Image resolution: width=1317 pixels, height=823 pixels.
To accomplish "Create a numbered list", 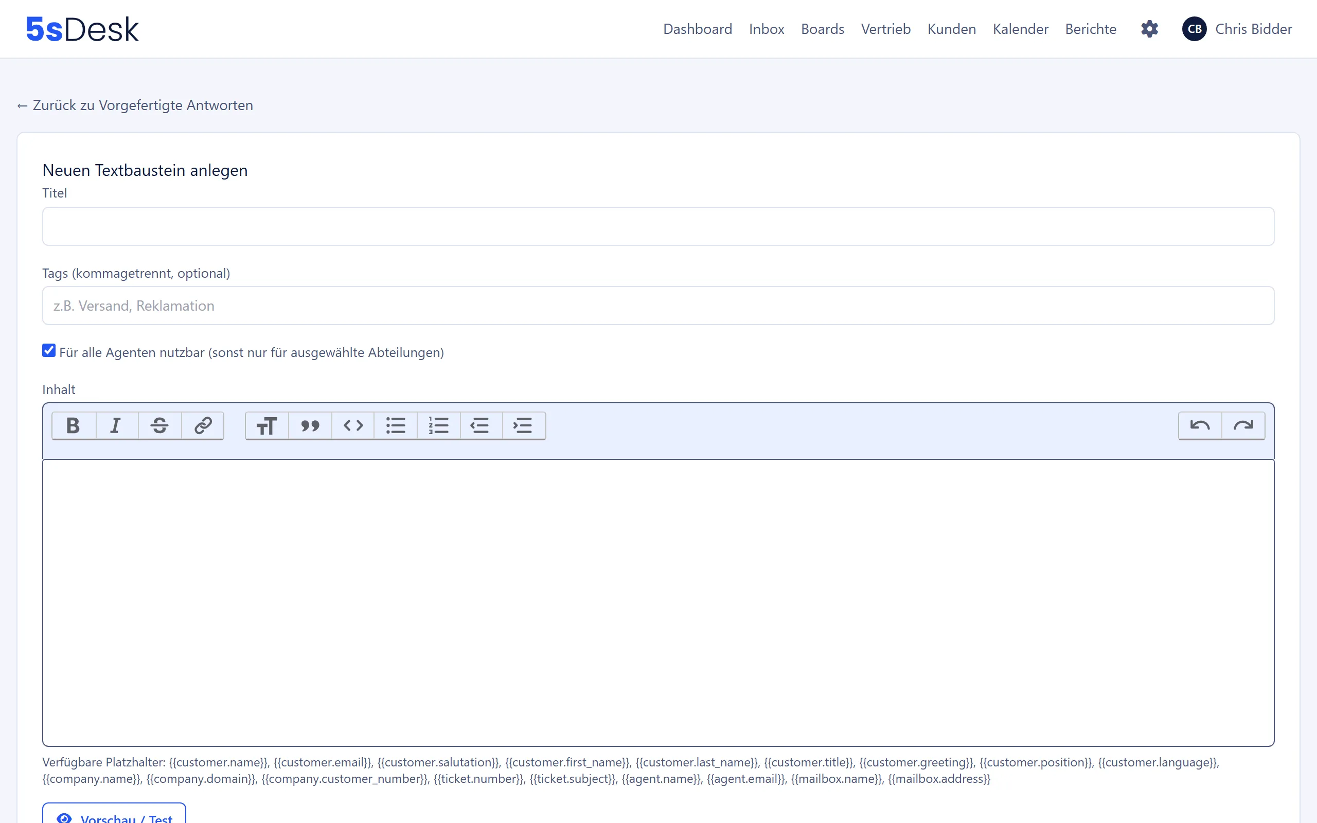I will [x=439, y=426].
